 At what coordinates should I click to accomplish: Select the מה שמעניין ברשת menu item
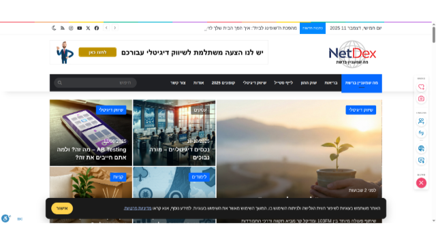362,83
